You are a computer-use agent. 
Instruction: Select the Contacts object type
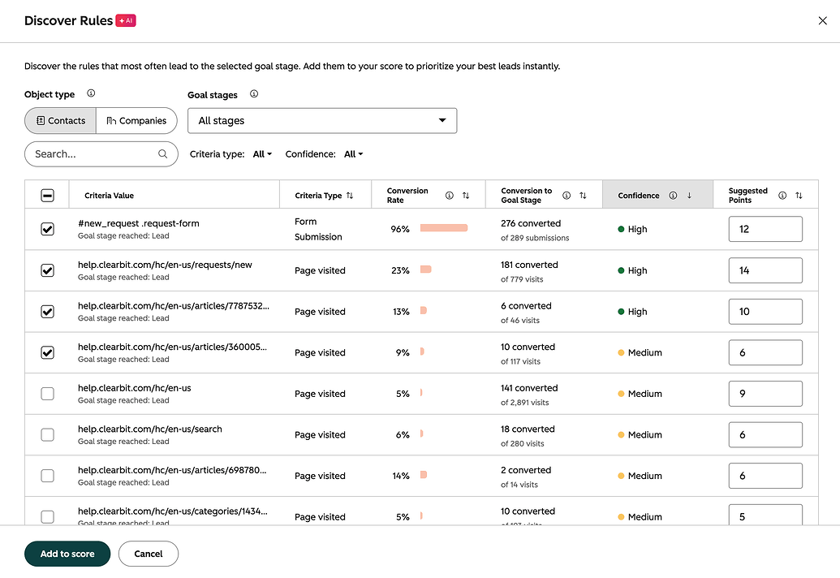click(61, 120)
